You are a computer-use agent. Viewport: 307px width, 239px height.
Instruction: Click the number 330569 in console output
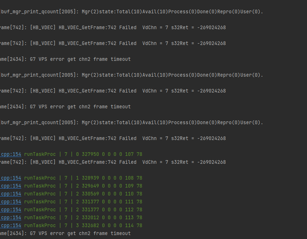coord(90,194)
